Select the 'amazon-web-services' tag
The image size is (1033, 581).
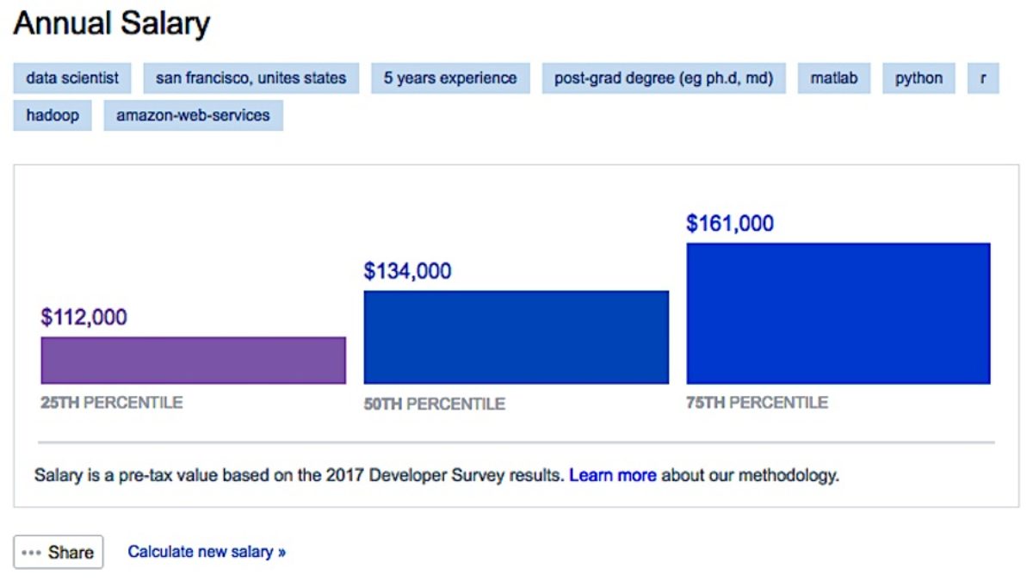coord(191,114)
